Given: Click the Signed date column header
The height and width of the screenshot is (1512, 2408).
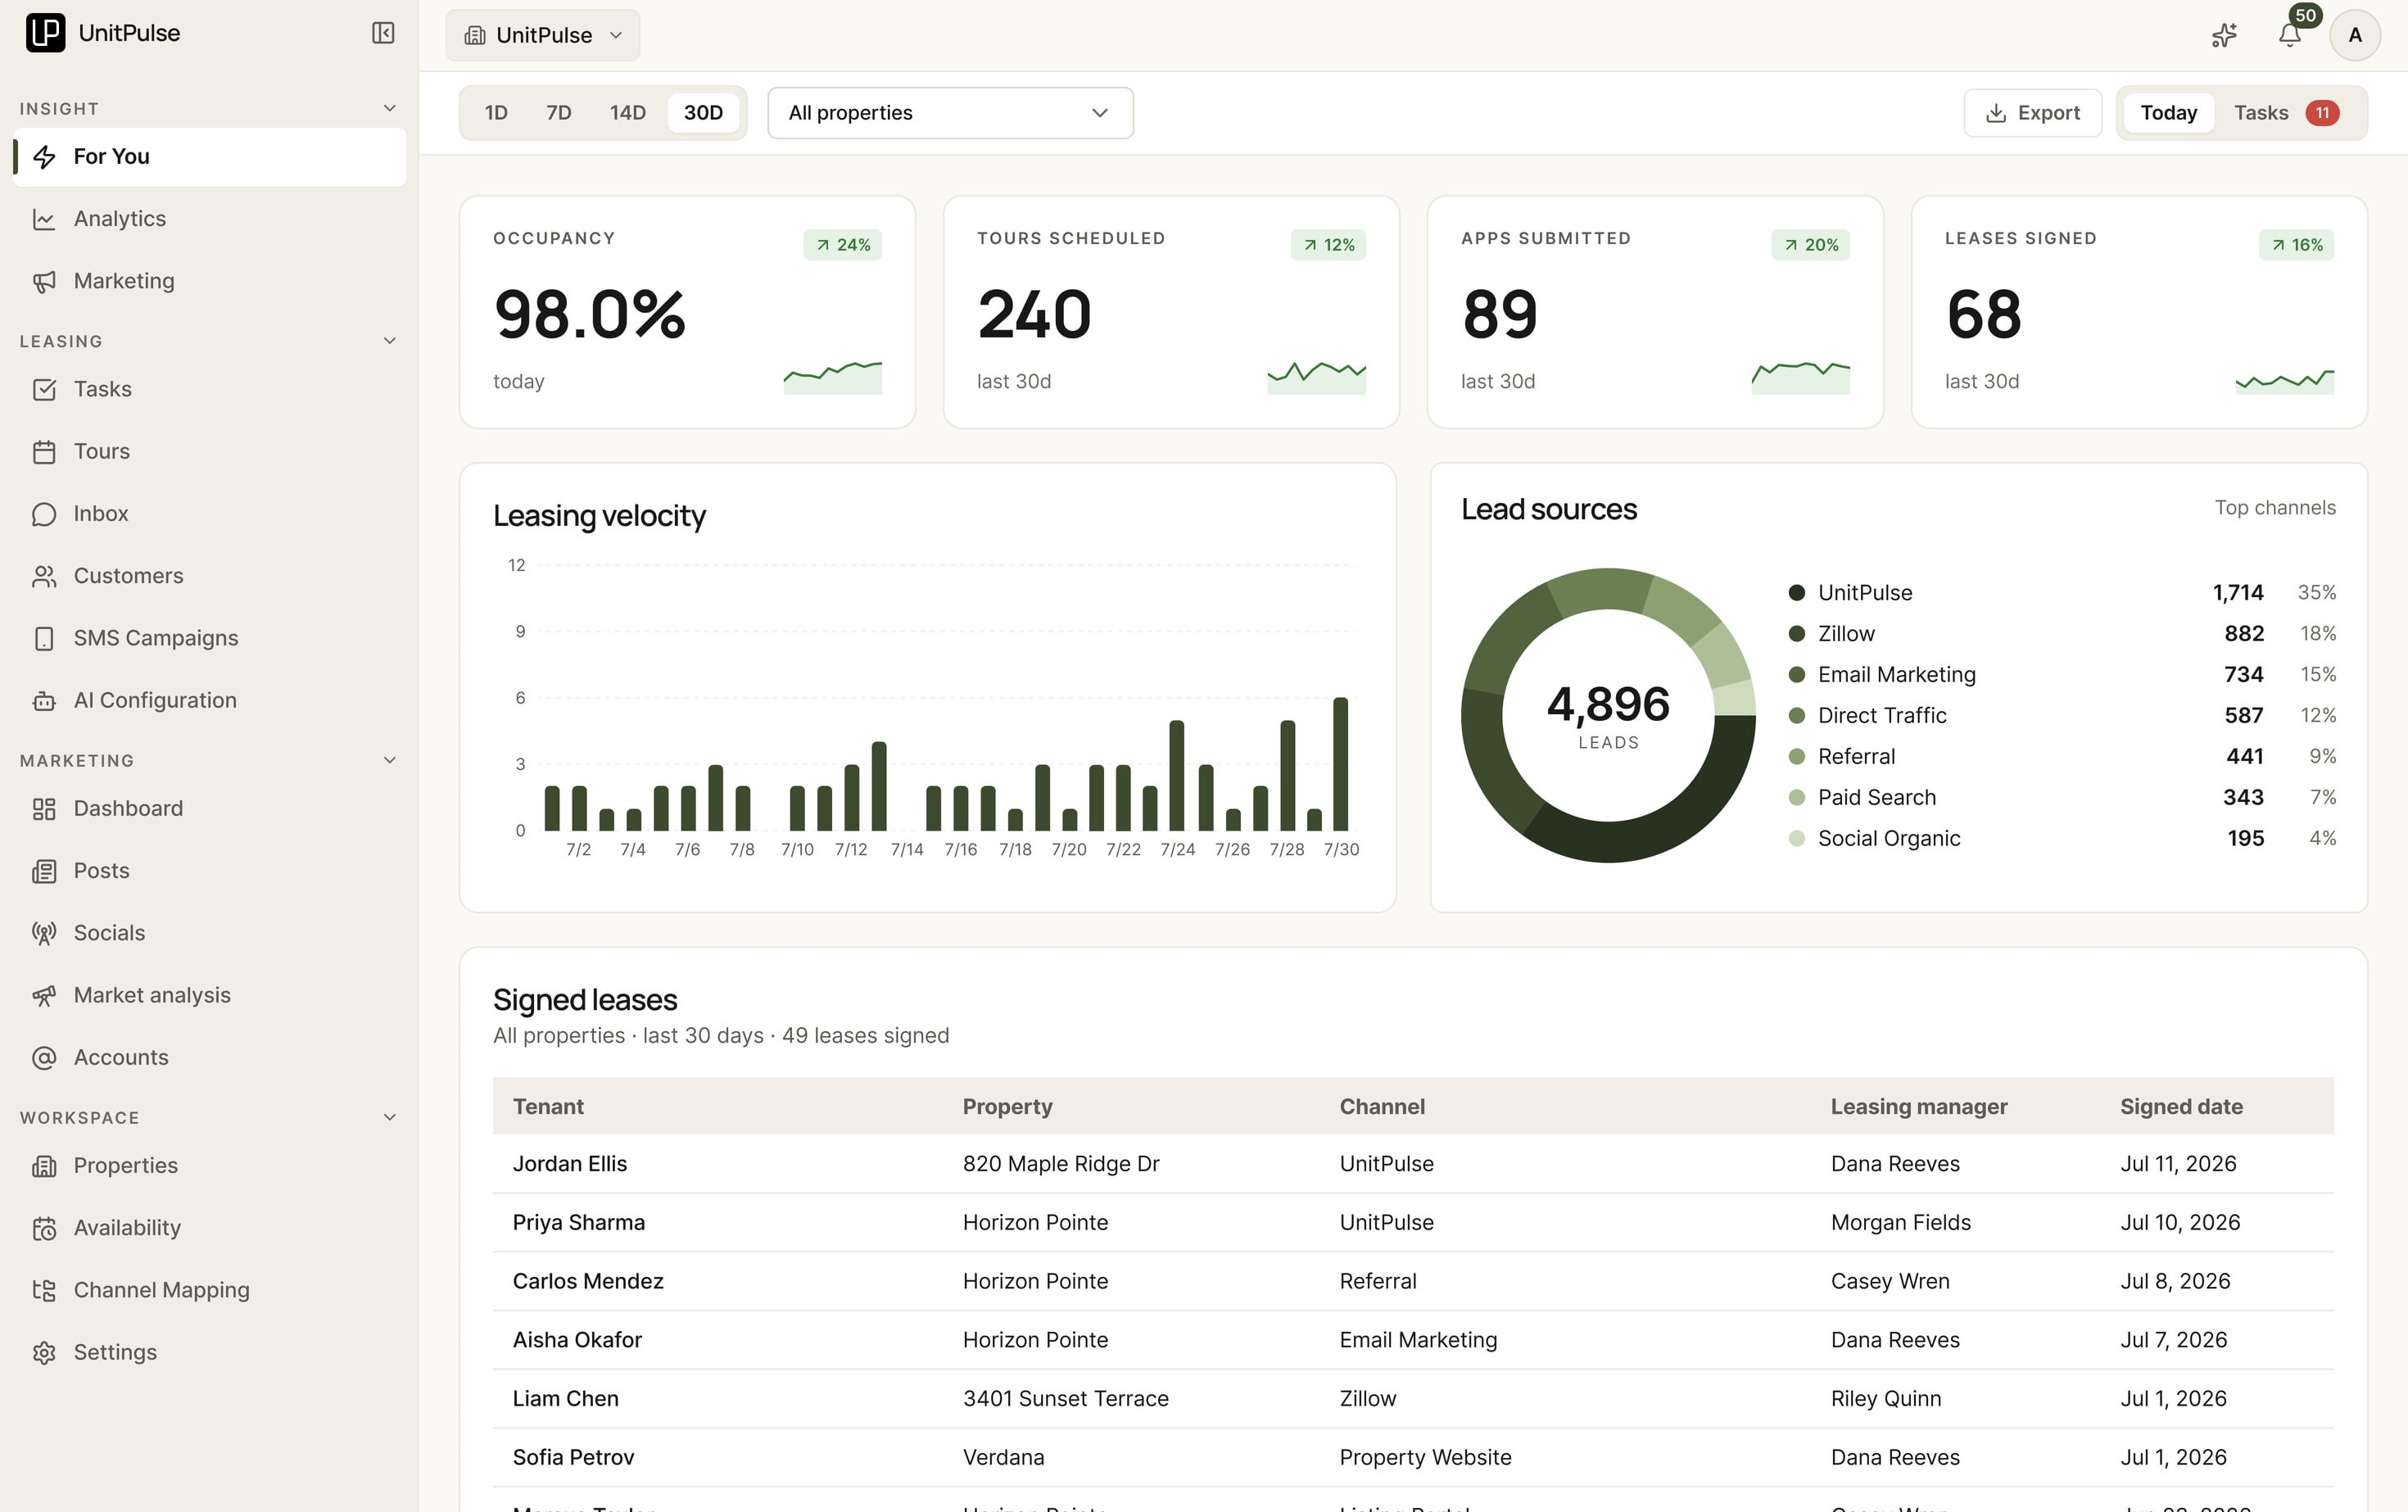Looking at the screenshot, I should point(2181,1107).
